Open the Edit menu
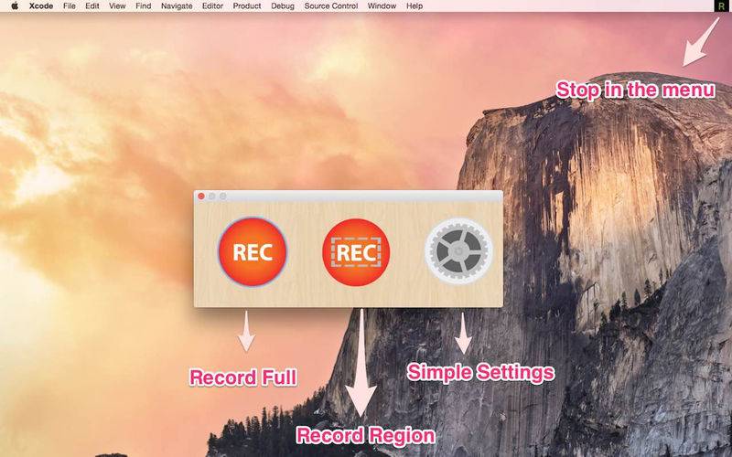Viewport: 732px width, 457px height. pyautogui.click(x=92, y=6)
